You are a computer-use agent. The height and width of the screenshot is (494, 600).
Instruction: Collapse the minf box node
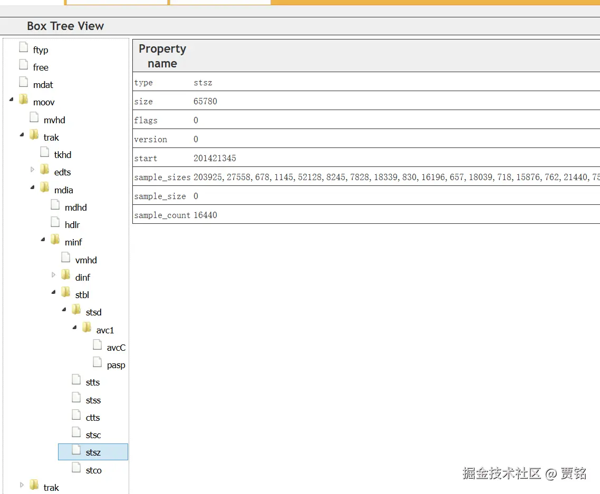(x=43, y=240)
